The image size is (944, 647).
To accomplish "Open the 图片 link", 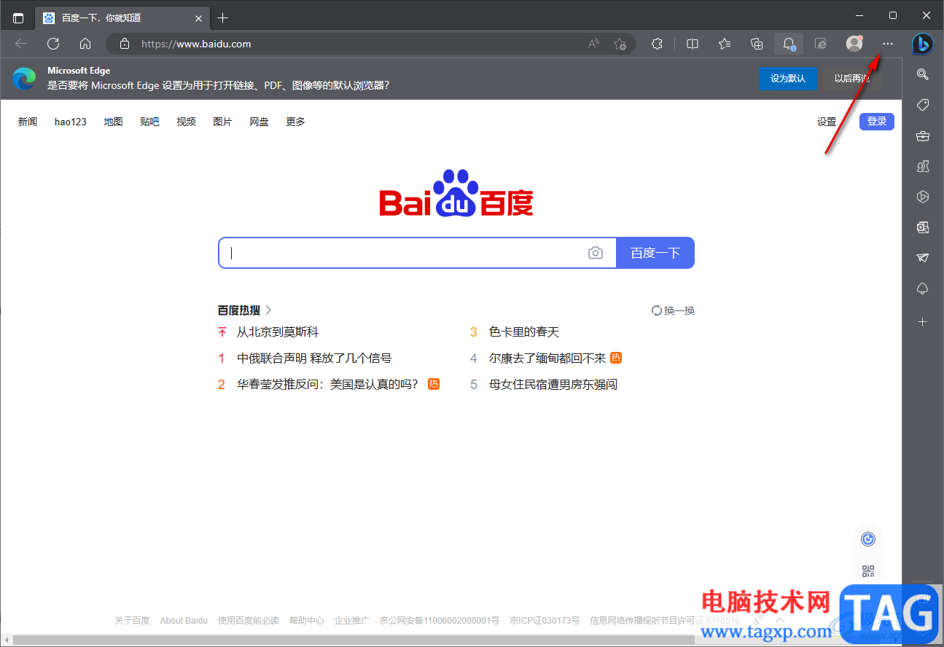I will (222, 122).
